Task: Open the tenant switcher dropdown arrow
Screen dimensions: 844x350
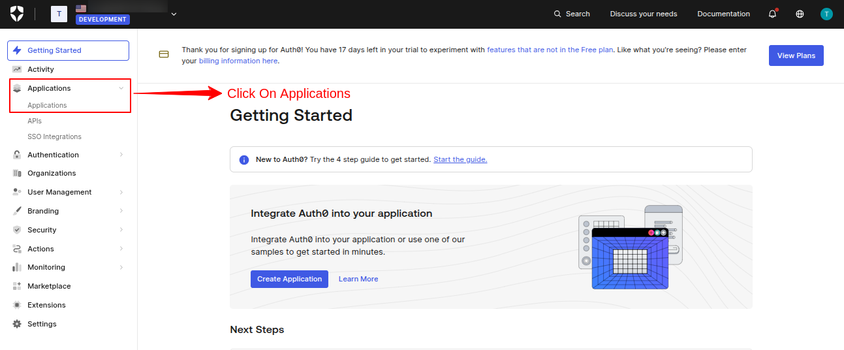Action: click(x=174, y=14)
